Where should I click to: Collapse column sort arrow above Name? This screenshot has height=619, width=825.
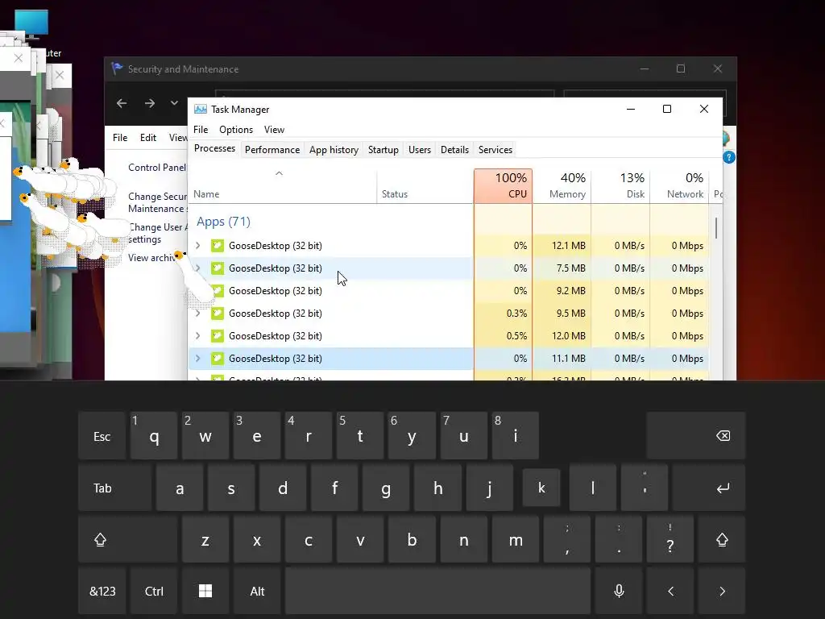click(x=280, y=173)
